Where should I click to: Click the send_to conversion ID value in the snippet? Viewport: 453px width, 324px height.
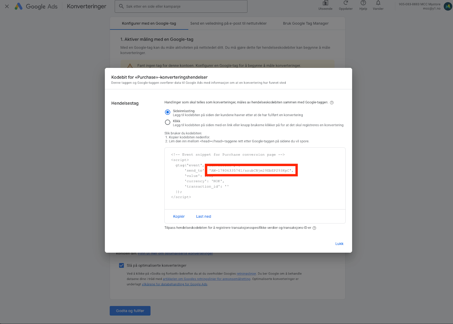(251, 170)
